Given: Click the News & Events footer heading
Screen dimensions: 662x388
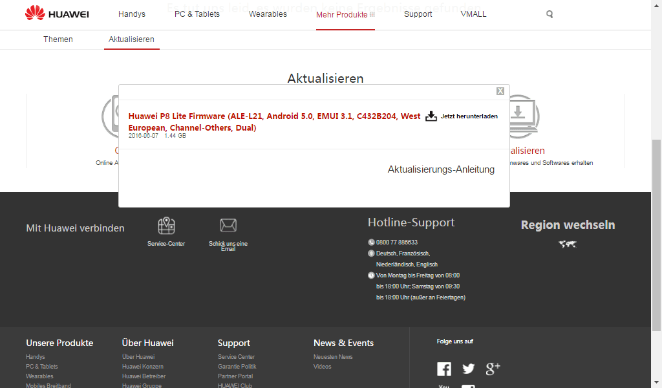Looking at the screenshot, I should pyautogui.click(x=344, y=343).
